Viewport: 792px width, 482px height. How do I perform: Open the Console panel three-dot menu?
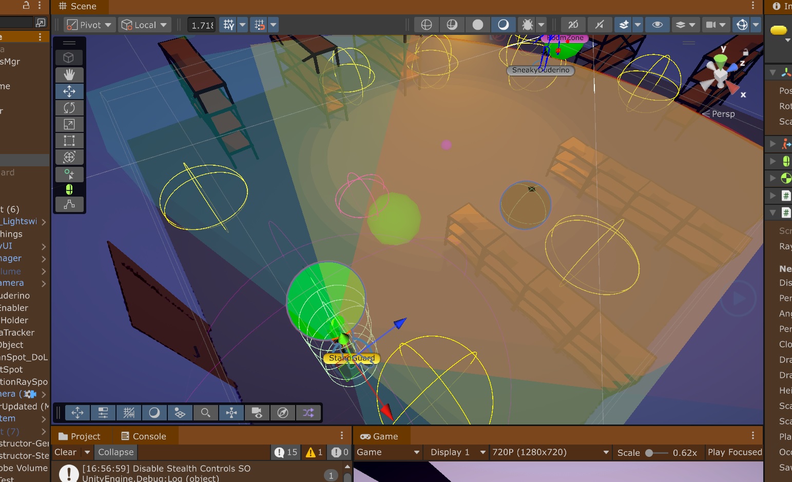(x=342, y=435)
